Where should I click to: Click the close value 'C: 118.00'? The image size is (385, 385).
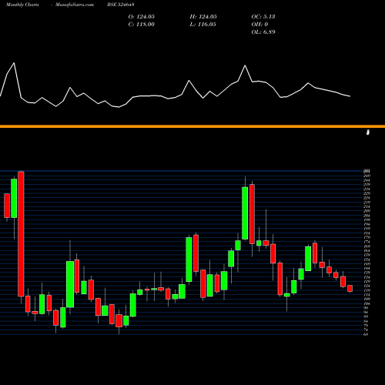(x=142, y=25)
